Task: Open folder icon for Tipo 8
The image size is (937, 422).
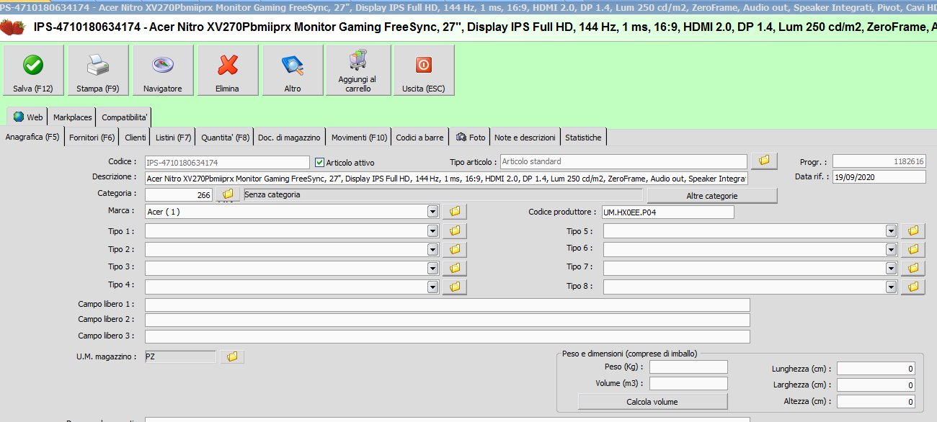Action: coord(913,287)
